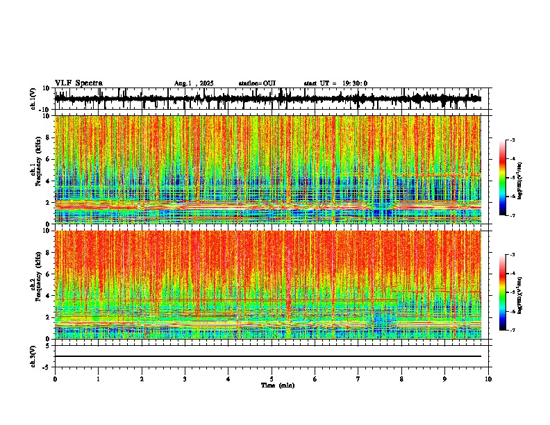Click the "4" kHz tick on ch.2 spectrogram

click(x=48, y=296)
